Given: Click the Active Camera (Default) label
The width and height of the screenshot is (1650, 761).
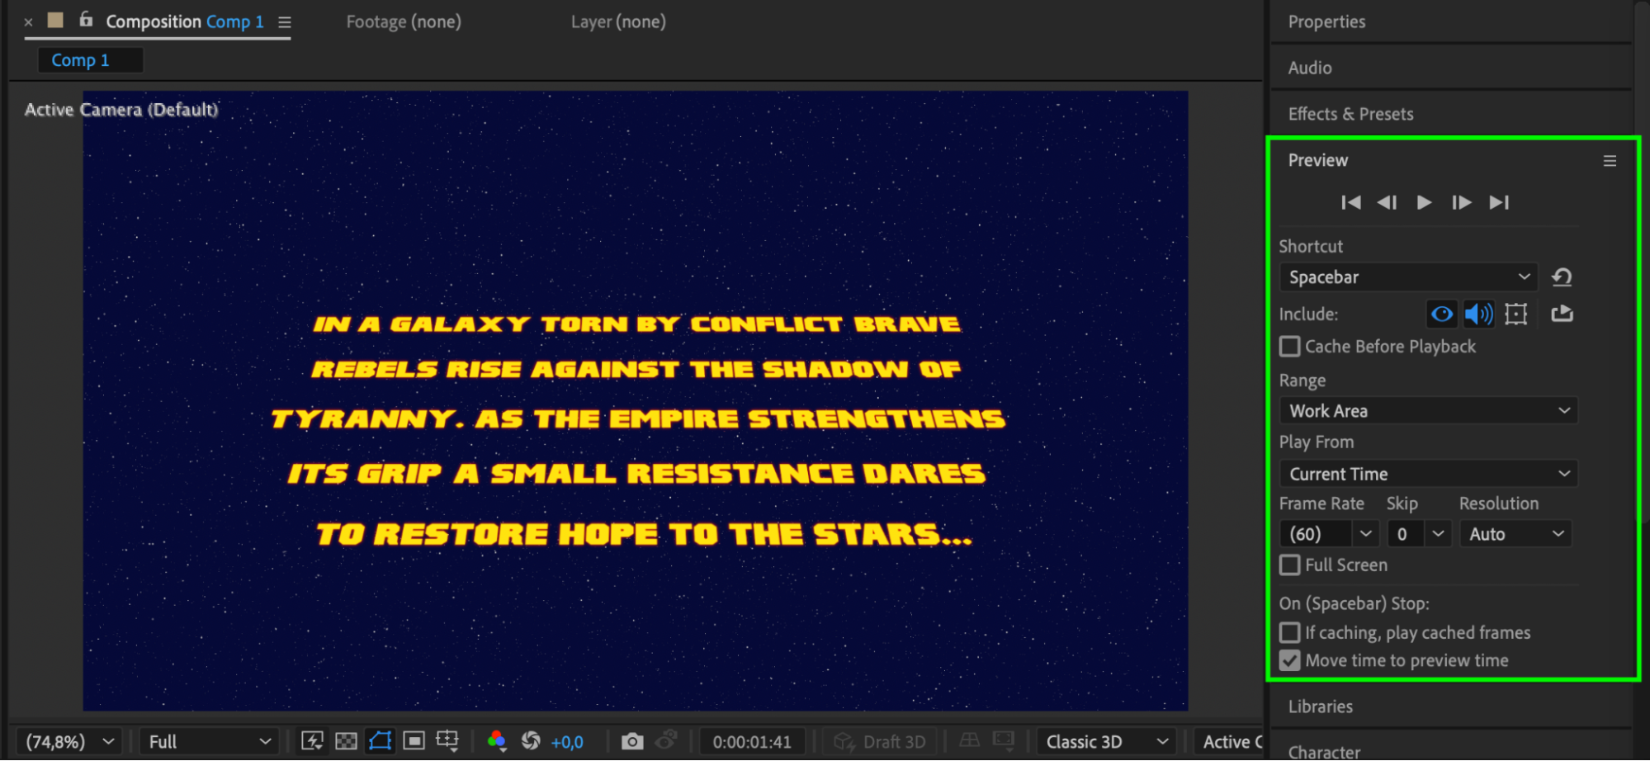Looking at the screenshot, I should (121, 110).
